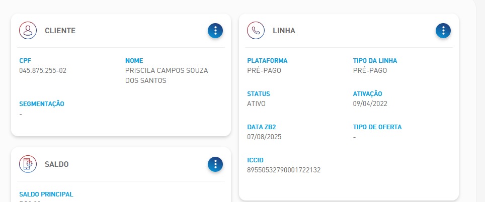Select the CPF value 045.875.255-02
The width and height of the screenshot is (485, 202).
pyautogui.click(x=43, y=70)
